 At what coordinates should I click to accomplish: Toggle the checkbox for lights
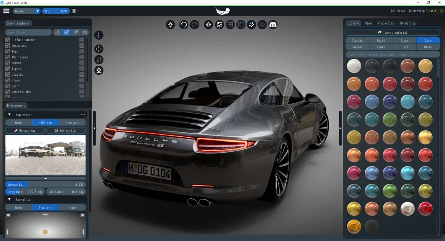82,69
